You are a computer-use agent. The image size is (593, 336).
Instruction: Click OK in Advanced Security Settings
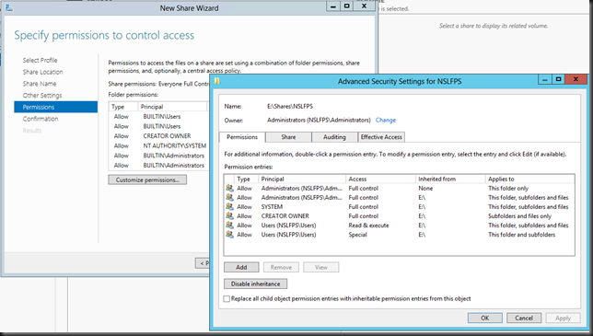[485, 318]
